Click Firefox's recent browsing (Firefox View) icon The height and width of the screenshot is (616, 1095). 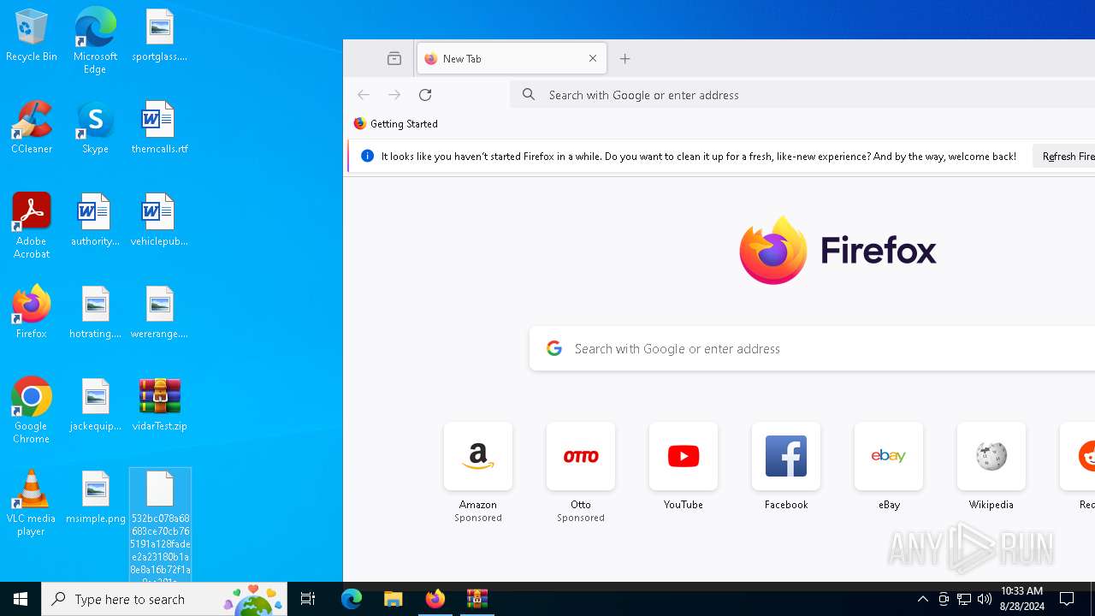tap(394, 59)
